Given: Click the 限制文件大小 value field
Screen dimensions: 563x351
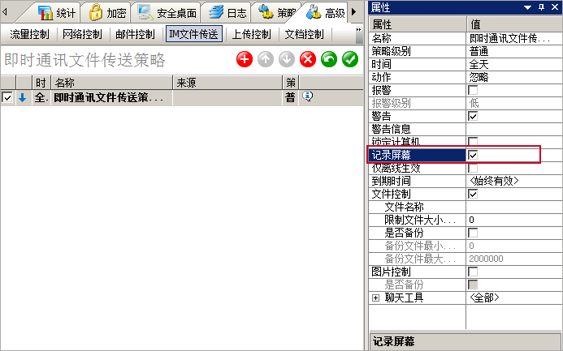Looking at the screenshot, I should 512,220.
